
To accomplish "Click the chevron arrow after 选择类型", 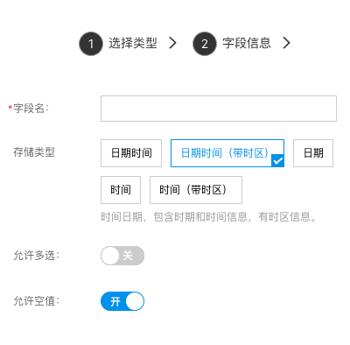I will pyautogui.click(x=173, y=43).
